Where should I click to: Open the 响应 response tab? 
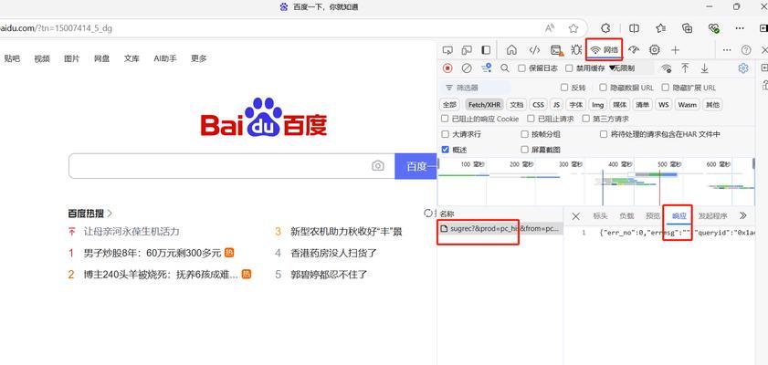679,215
